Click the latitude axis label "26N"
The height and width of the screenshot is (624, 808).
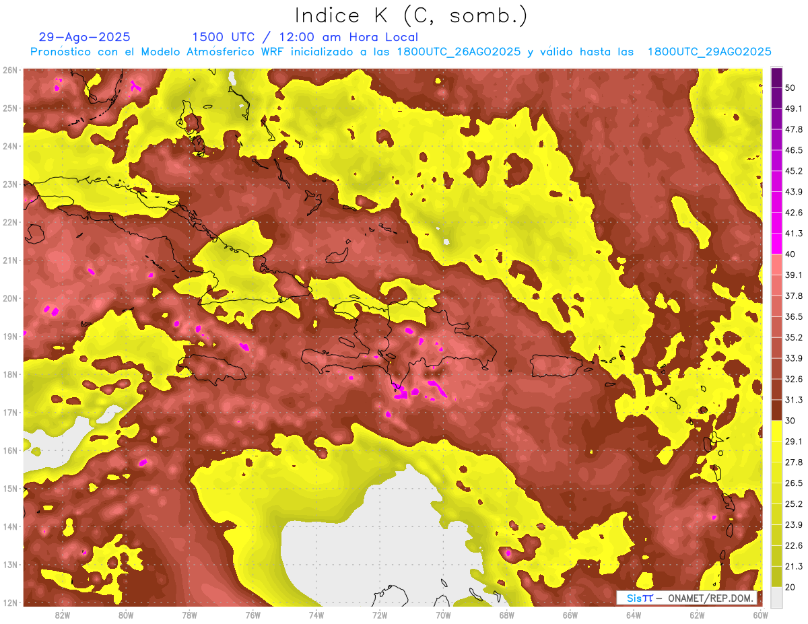[10, 70]
